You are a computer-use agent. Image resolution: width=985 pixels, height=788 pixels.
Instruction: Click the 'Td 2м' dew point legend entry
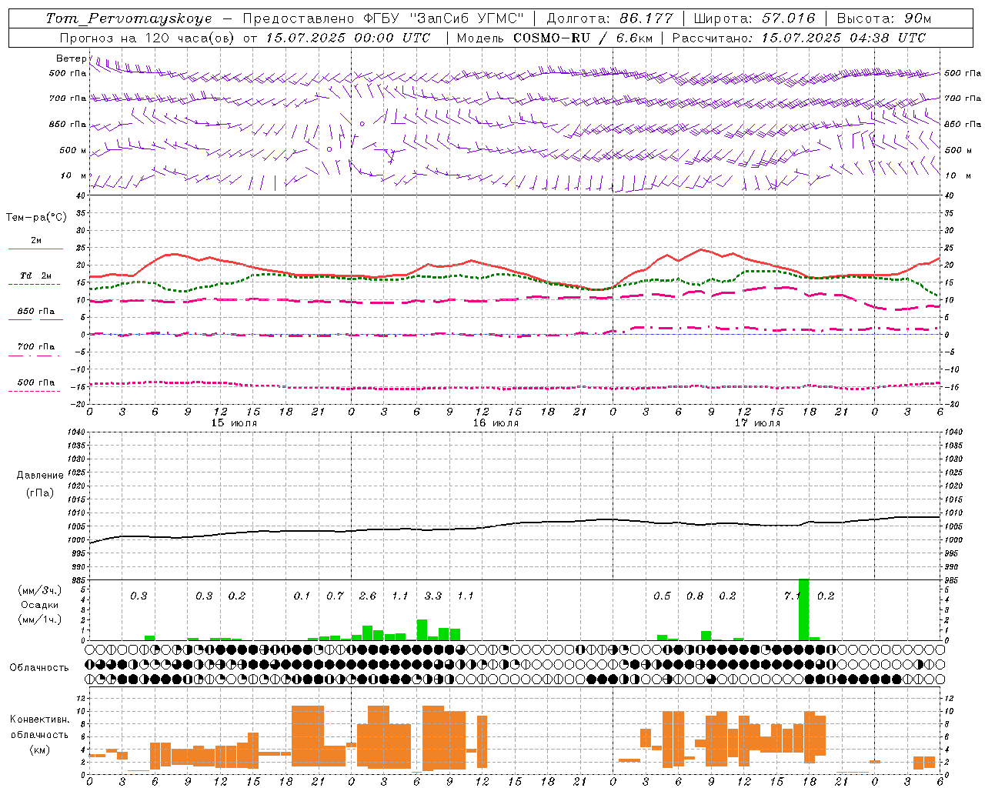[36, 275]
